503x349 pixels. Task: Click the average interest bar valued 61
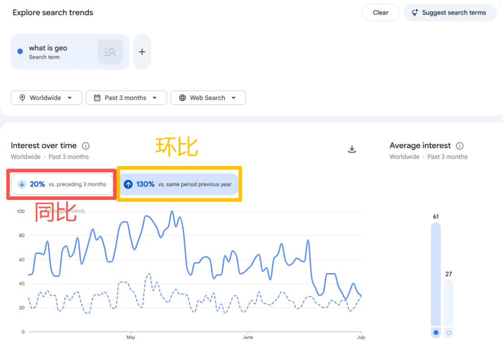(436, 274)
